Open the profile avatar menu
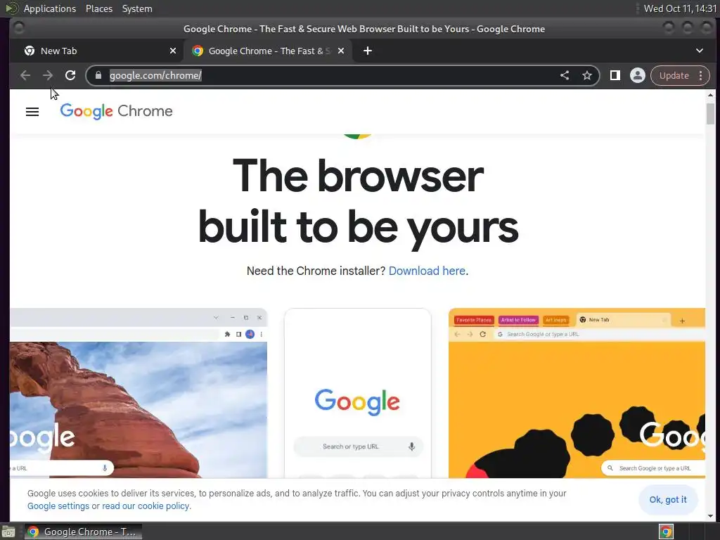The height and width of the screenshot is (540, 720). coord(637,75)
